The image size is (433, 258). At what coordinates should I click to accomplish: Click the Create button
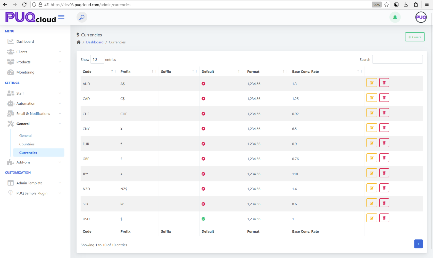415,37
